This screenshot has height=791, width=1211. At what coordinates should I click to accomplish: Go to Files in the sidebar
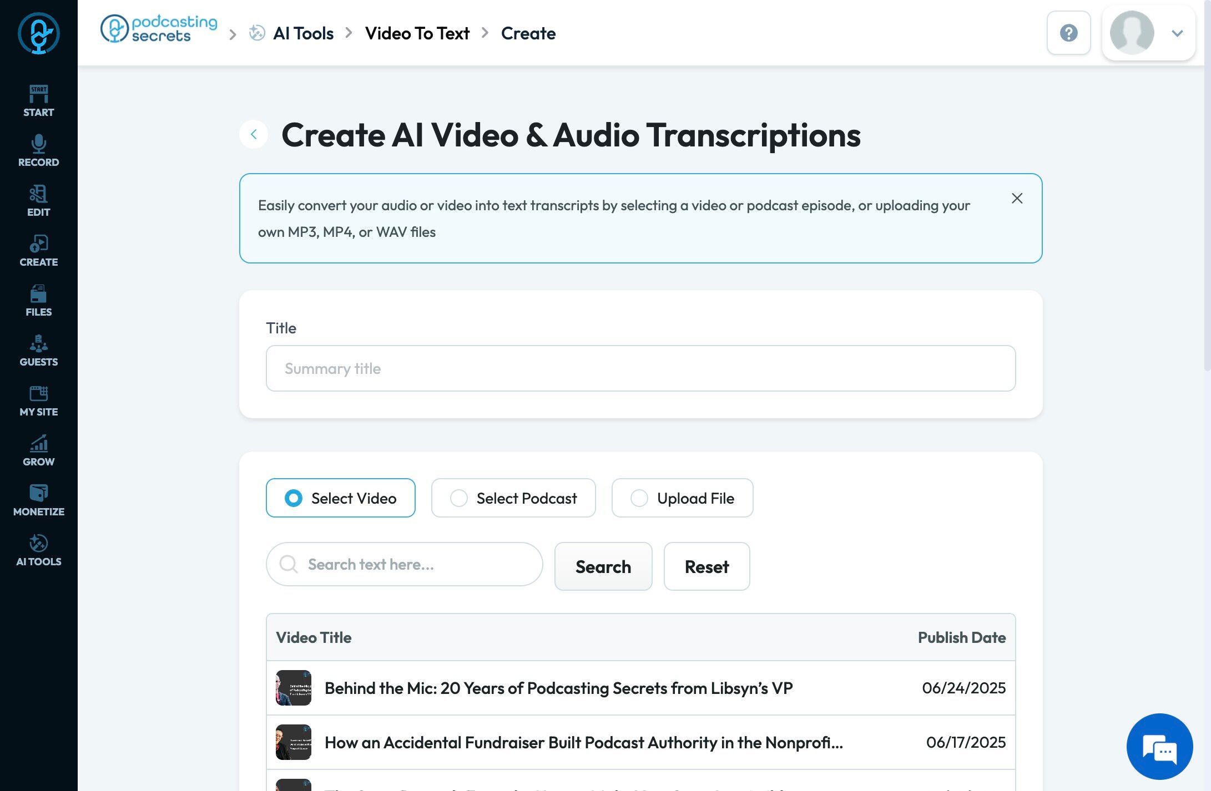tap(38, 301)
